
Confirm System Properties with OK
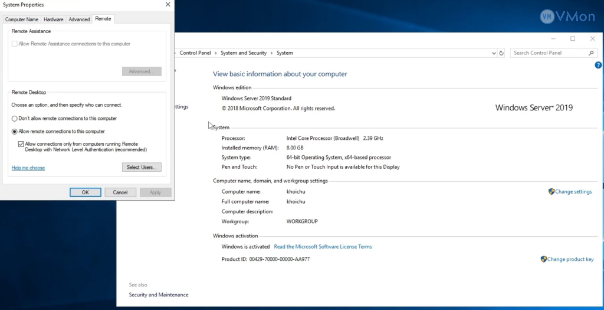click(x=86, y=192)
